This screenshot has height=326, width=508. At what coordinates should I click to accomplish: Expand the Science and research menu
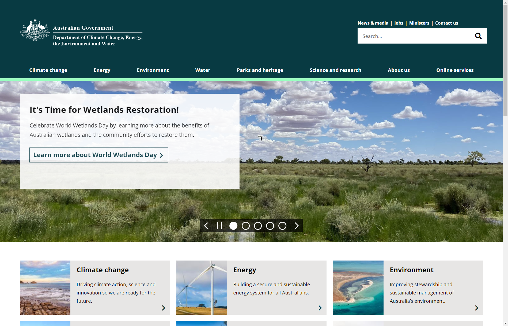pyautogui.click(x=335, y=70)
